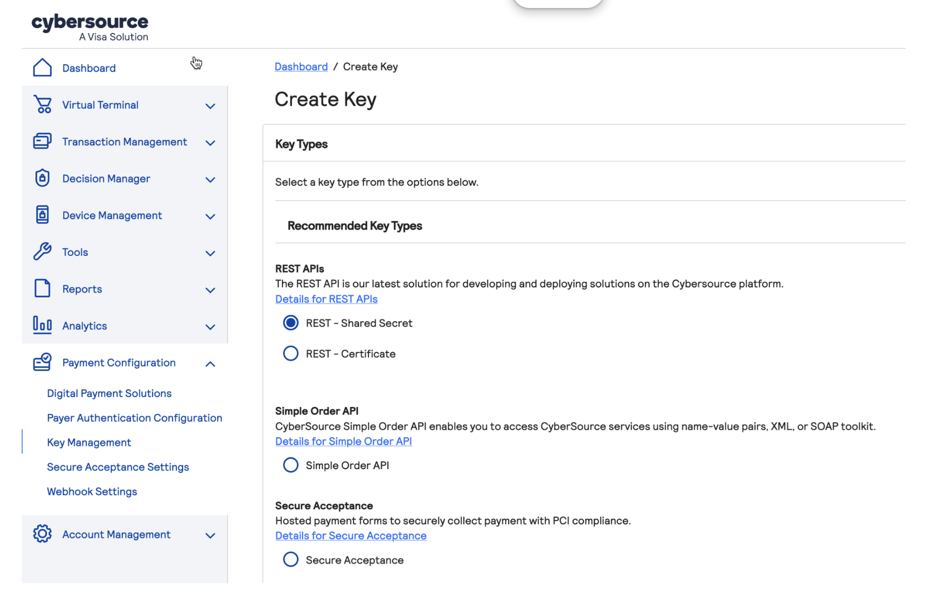Click the Virtual Terminal cart icon
934x607 pixels.
coord(42,104)
